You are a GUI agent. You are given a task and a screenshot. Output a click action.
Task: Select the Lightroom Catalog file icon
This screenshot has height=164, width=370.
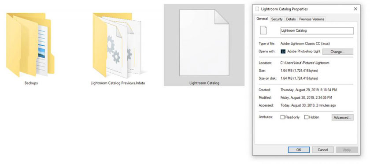click(204, 42)
